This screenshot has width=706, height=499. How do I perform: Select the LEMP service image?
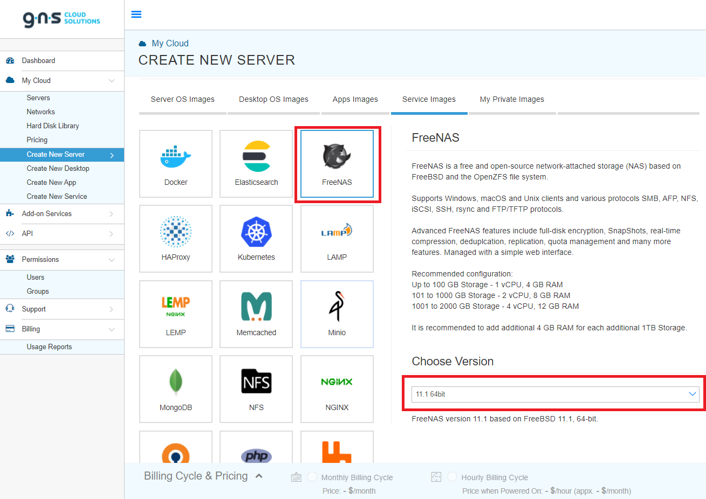click(176, 314)
